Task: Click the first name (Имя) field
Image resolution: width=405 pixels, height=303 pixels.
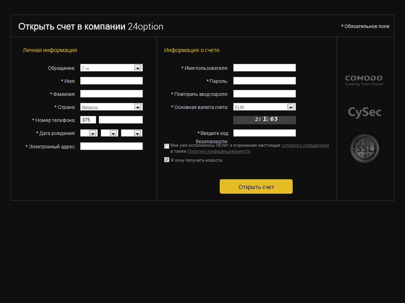Action: tap(111, 81)
